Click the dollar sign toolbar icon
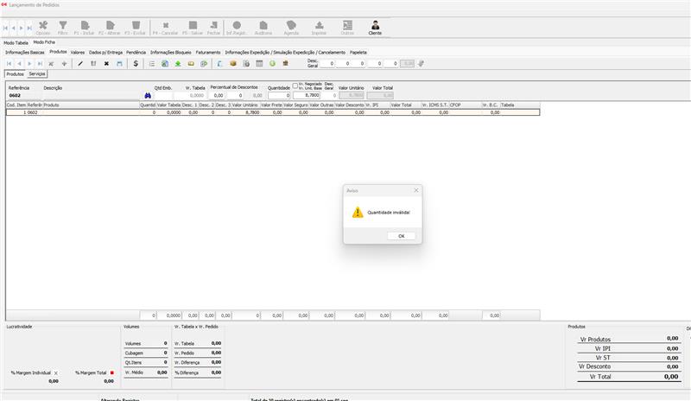 [x=135, y=63]
